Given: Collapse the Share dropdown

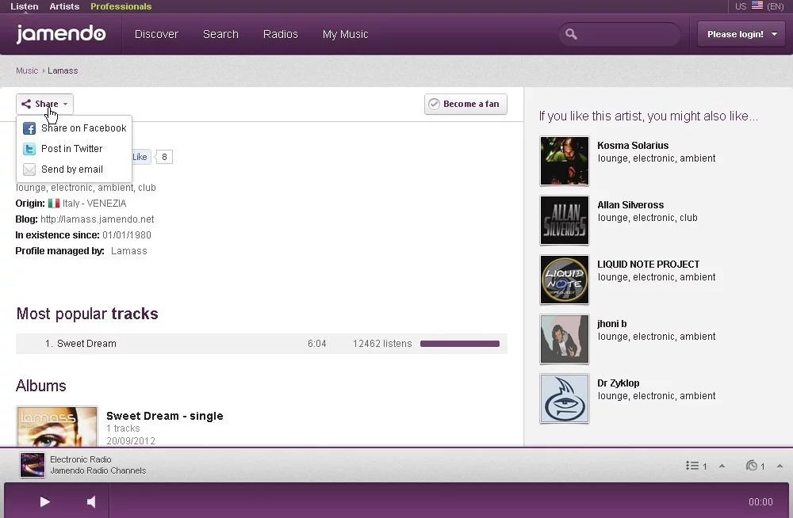Looking at the screenshot, I should click(44, 104).
